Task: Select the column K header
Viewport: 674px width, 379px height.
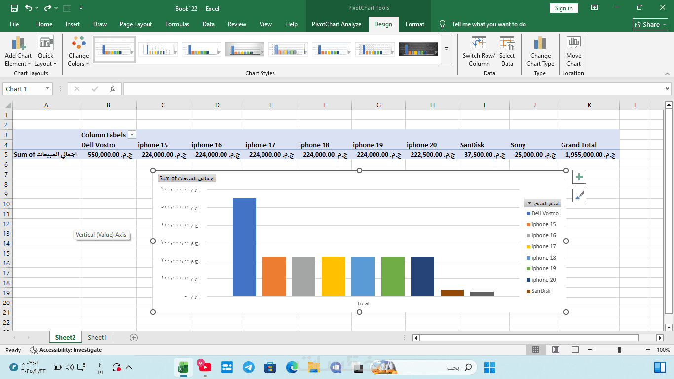Action: [x=589, y=105]
